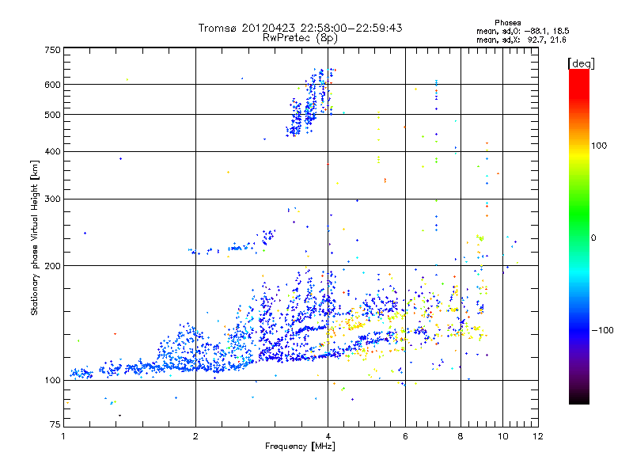The width and height of the screenshot is (633, 475).
Task: Click the Stationary phase Virtual Height axis label
Action: 35,237
